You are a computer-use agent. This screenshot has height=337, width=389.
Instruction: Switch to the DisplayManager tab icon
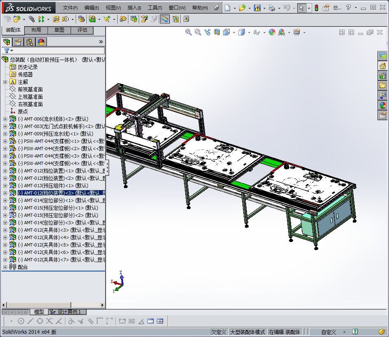(x=41, y=42)
